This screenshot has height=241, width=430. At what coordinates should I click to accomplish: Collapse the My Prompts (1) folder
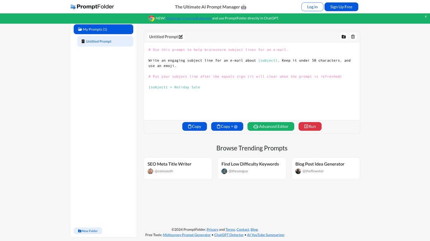[x=103, y=29]
